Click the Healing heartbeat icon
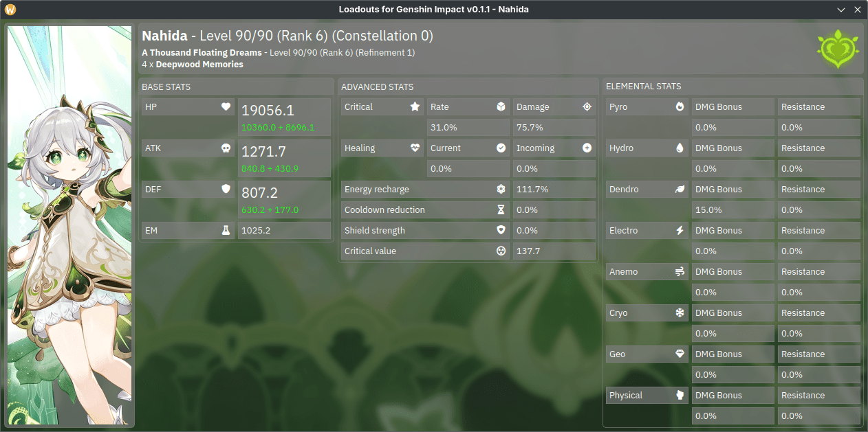 click(415, 148)
